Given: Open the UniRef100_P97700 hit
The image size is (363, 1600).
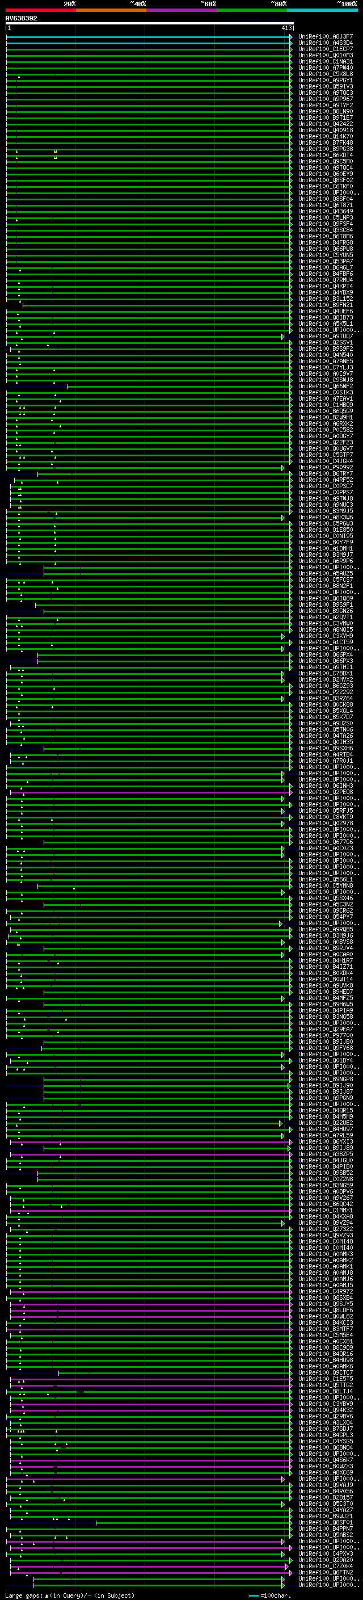Looking at the screenshot, I should point(326,1035).
